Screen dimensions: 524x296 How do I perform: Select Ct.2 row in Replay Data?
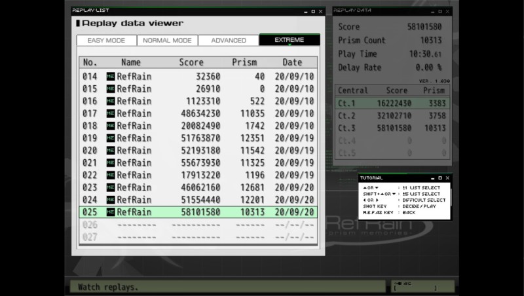(392, 116)
